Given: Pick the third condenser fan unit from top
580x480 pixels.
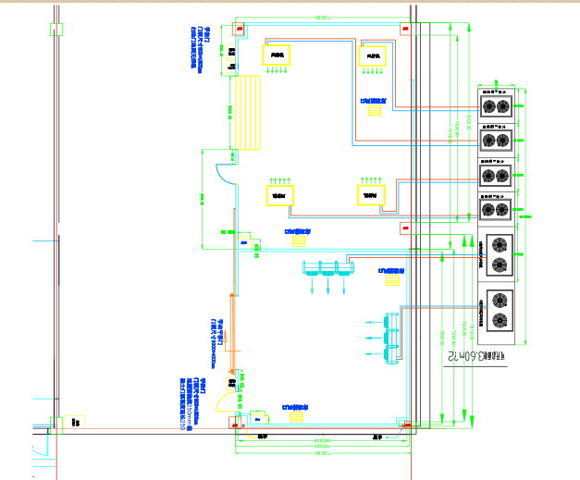Looking at the screenshot, I should pyautogui.click(x=495, y=175).
